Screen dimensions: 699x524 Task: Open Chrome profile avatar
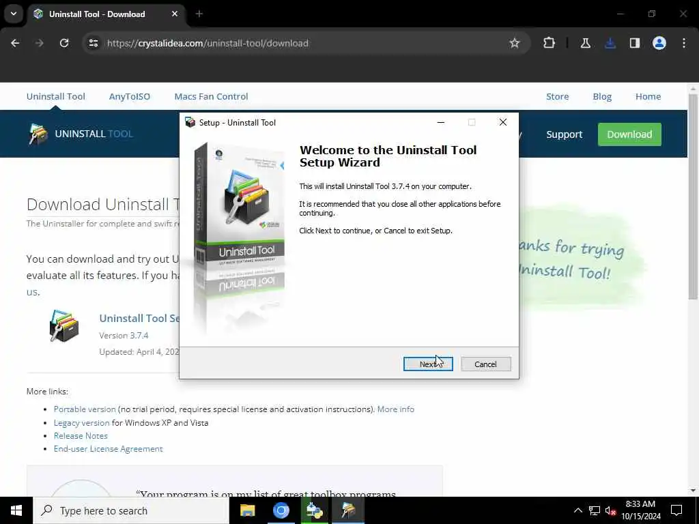click(x=659, y=43)
